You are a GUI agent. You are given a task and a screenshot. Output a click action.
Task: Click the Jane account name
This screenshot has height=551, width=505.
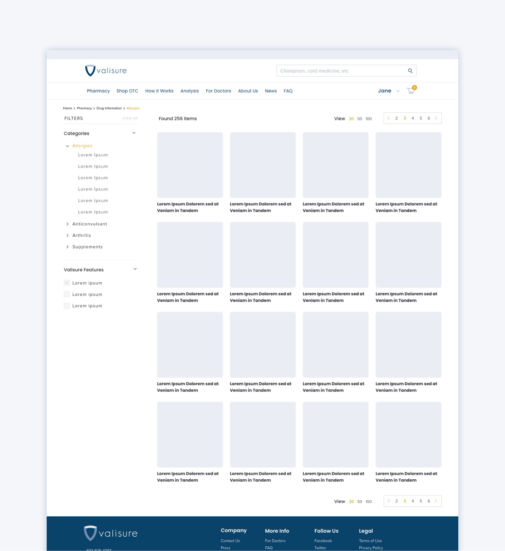pyautogui.click(x=384, y=91)
